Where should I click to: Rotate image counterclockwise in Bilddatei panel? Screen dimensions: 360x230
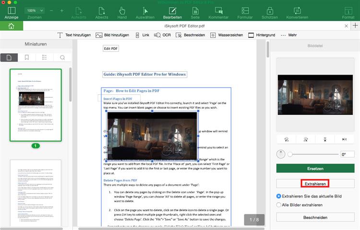pos(286,139)
